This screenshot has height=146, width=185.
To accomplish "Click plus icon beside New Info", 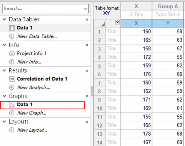I will coord(12,62).
